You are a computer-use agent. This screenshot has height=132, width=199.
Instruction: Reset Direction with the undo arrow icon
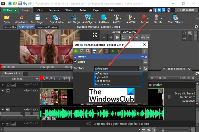pyautogui.click(x=145, y=68)
